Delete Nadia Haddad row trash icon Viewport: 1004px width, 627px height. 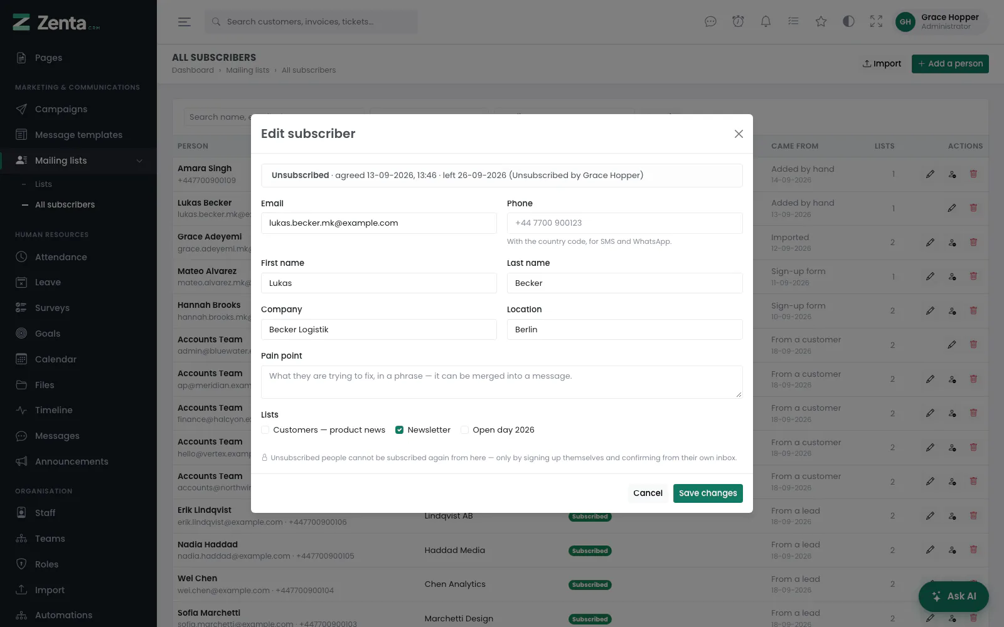click(973, 550)
